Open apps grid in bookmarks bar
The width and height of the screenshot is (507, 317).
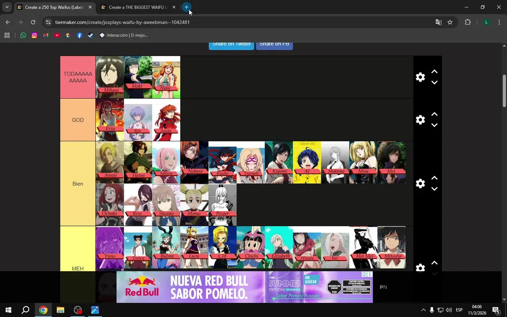7,35
